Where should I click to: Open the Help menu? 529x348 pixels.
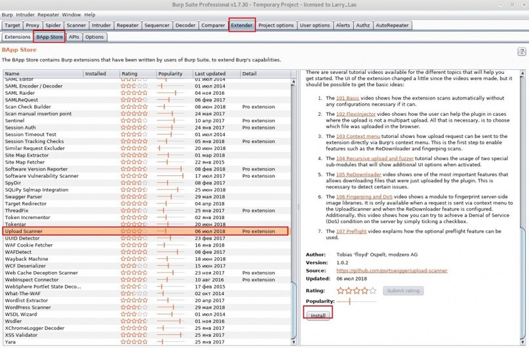(x=90, y=15)
